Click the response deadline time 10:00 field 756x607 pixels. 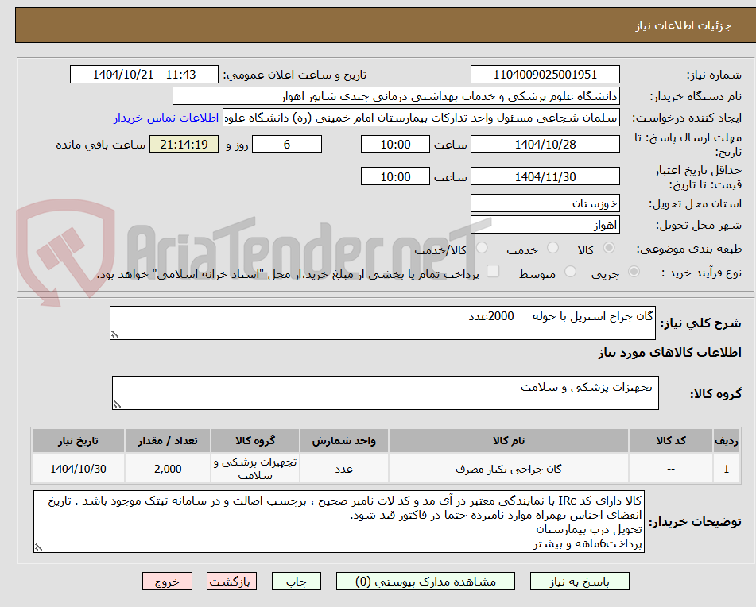[395, 144]
